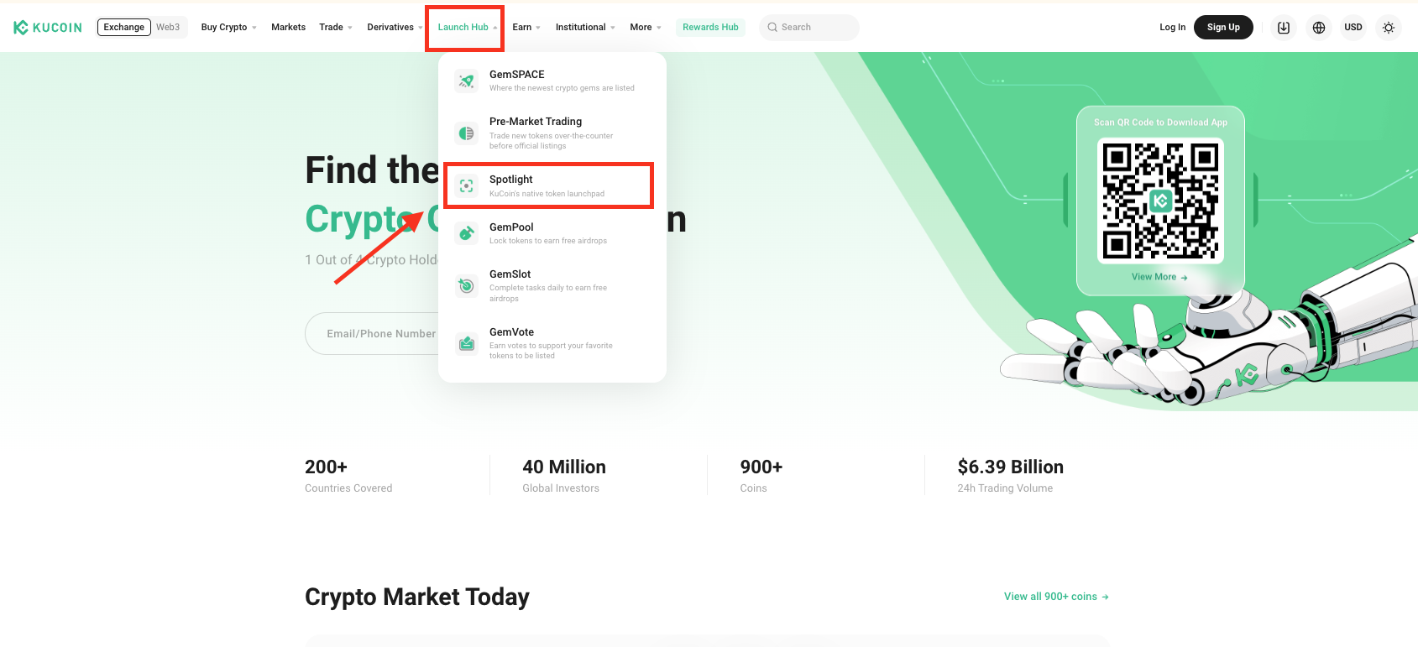This screenshot has width=1418, height=647.
Task: Click the Sign Up button
Action: [1223, 27]
